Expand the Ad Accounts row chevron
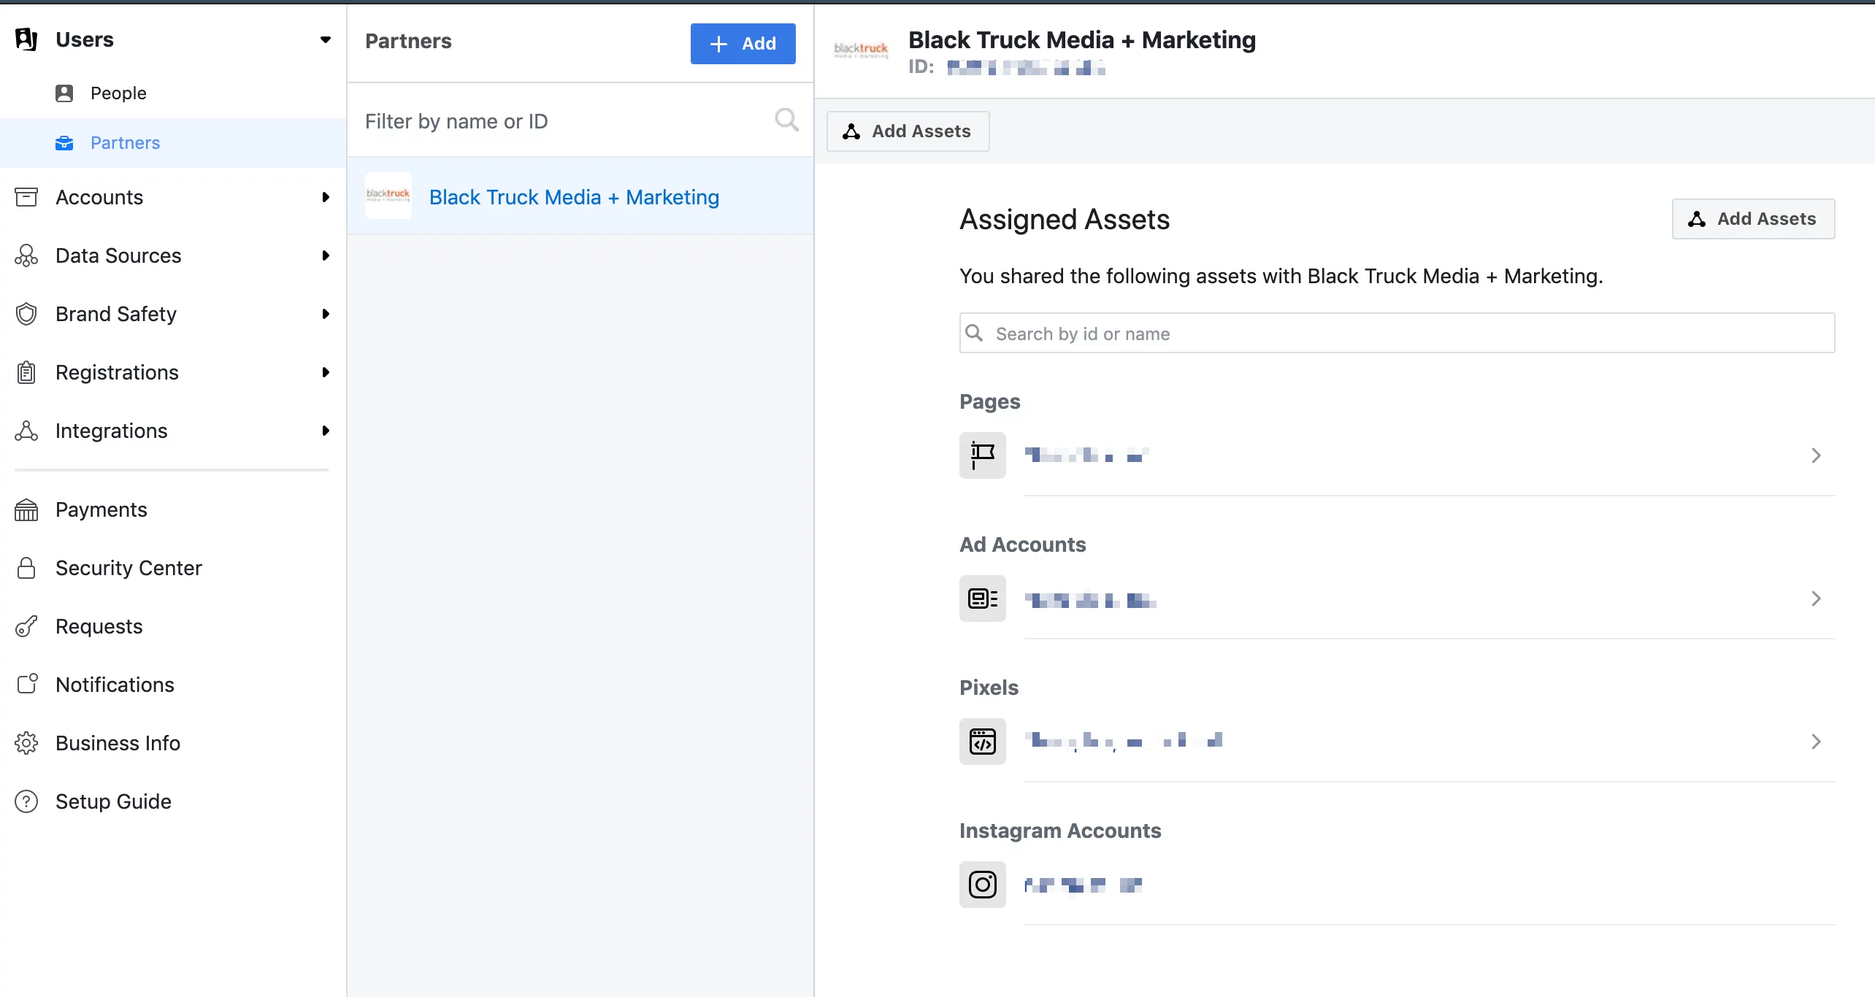This screenshot has height=997, width=1875. click(1816, 598)
